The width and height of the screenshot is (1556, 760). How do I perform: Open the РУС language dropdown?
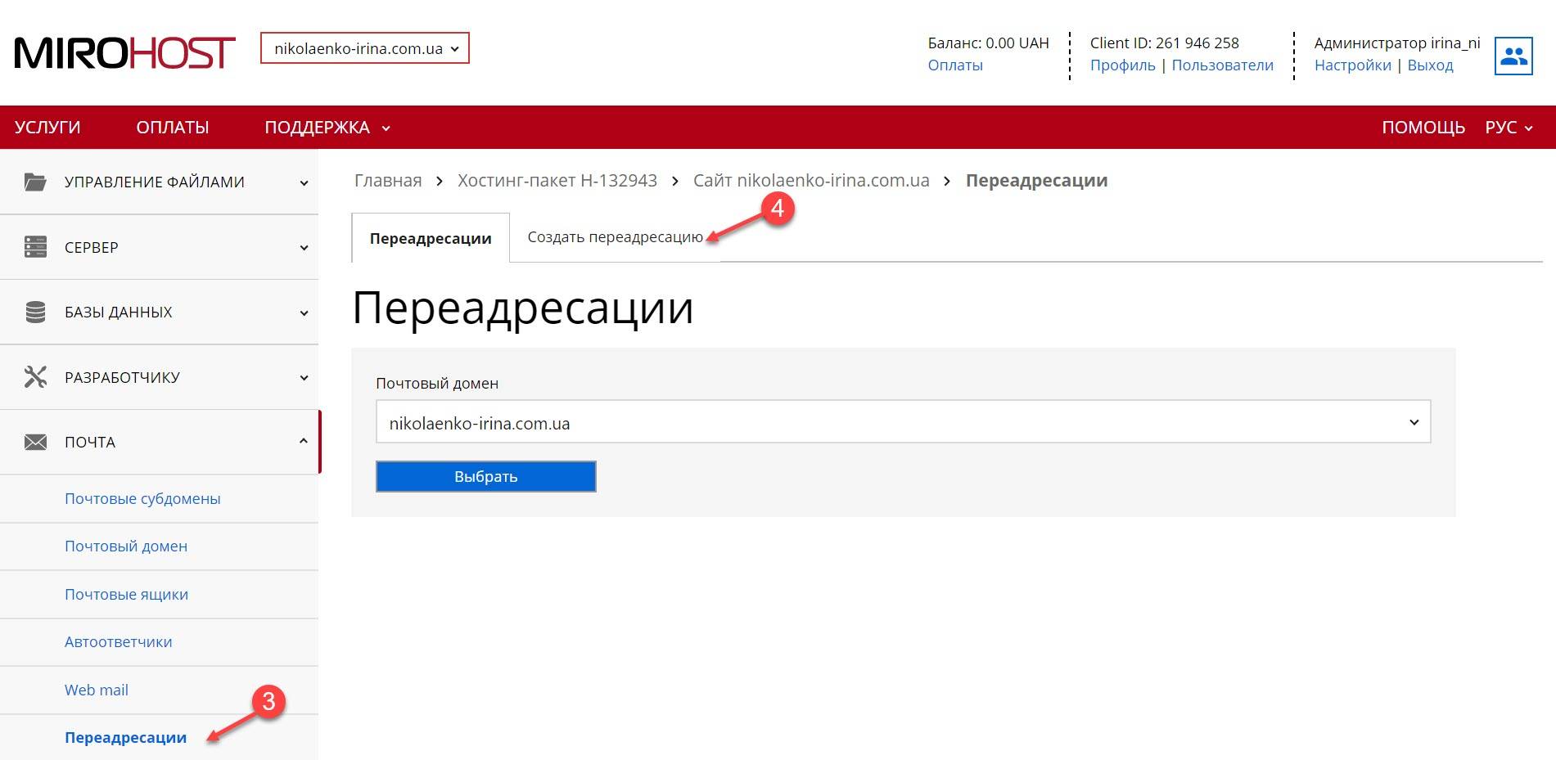point(1509,128)
